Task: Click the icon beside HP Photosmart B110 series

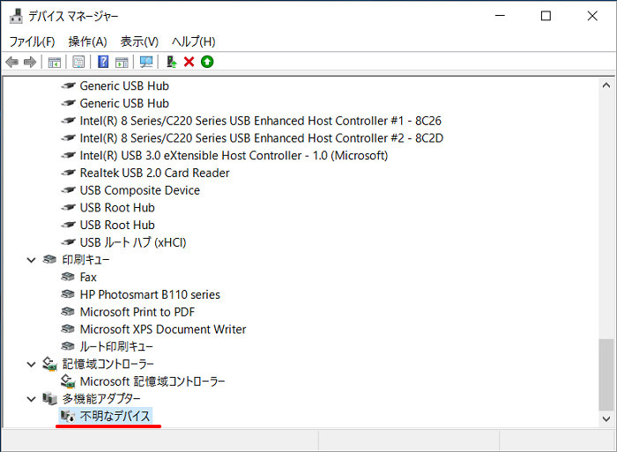Action: [68, 294]
